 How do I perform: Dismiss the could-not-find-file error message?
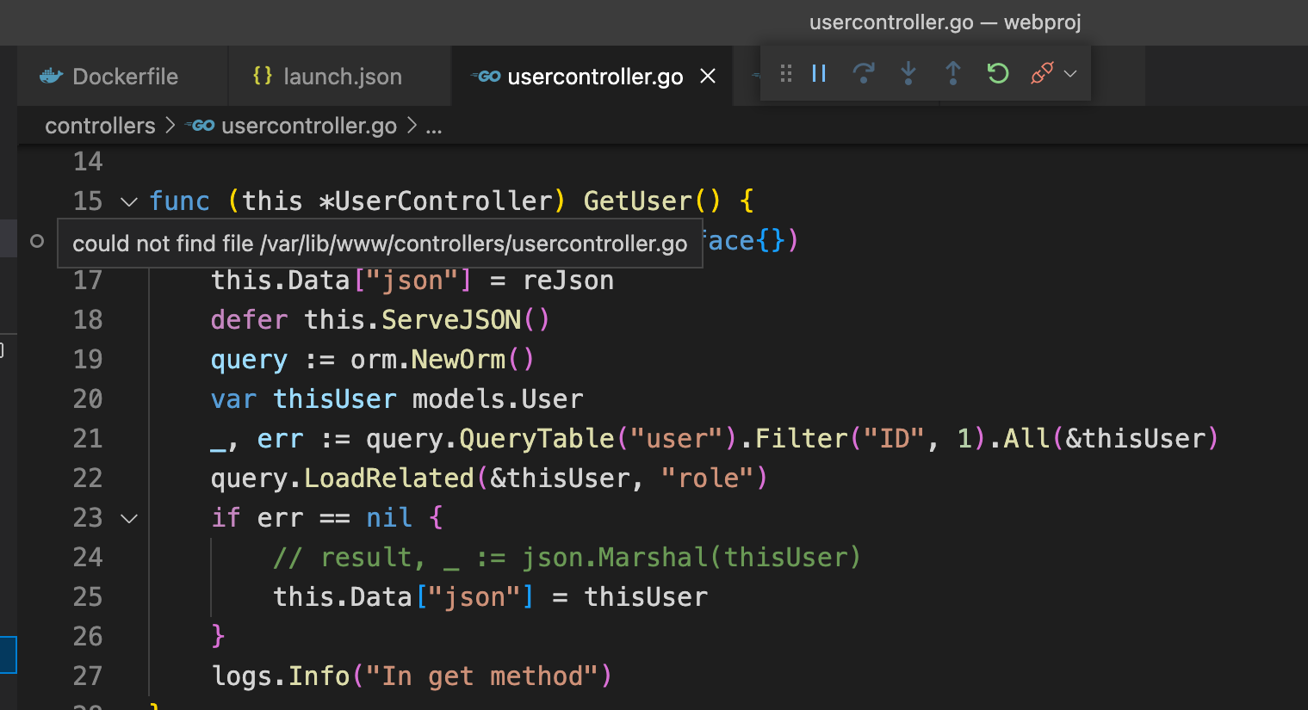tap(380, 243)
